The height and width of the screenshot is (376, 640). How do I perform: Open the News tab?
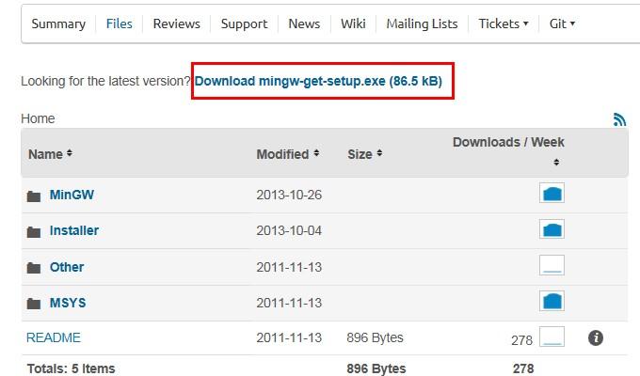click(x=304, y=23)
